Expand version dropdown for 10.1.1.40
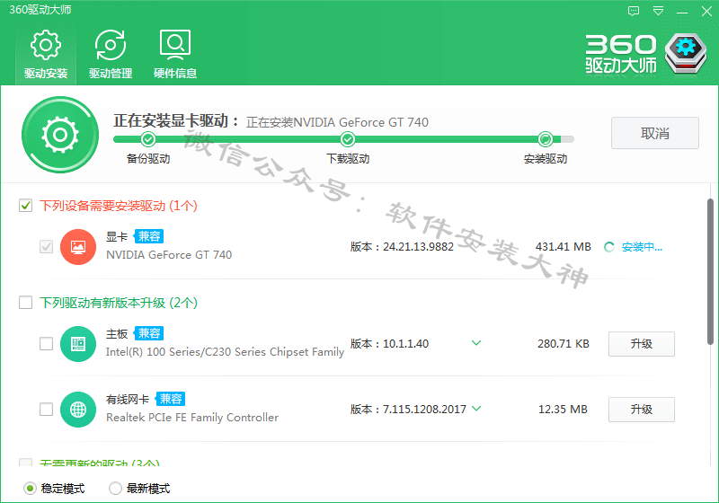 point(476,342)
